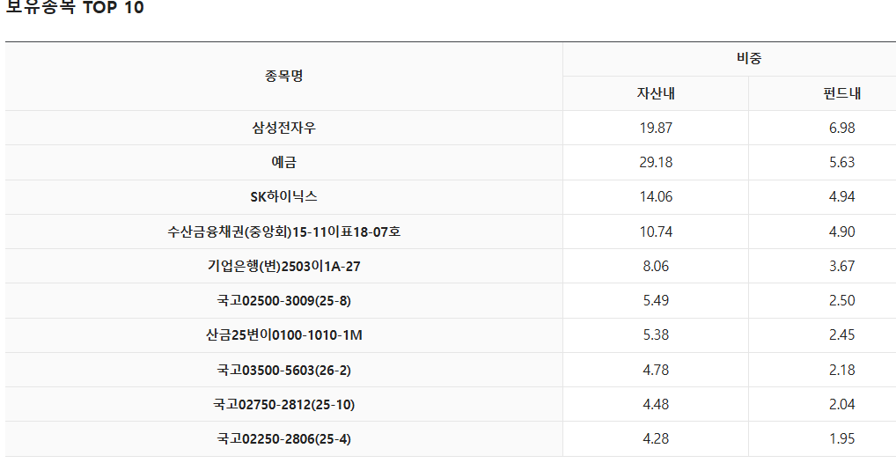Click the 19.87 자산내 value
Screen dimensions: 896x463
656,128
